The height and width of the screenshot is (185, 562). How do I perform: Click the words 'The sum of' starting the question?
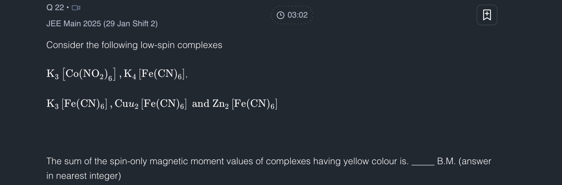pos(68,161)
